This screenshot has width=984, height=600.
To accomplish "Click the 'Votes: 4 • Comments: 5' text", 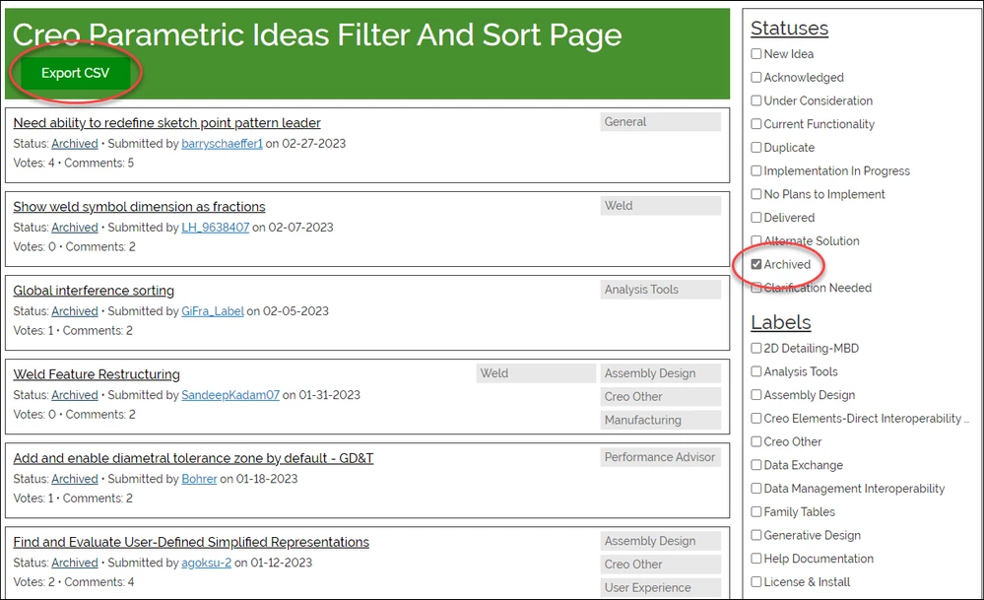I will click(x=74, y=164).
